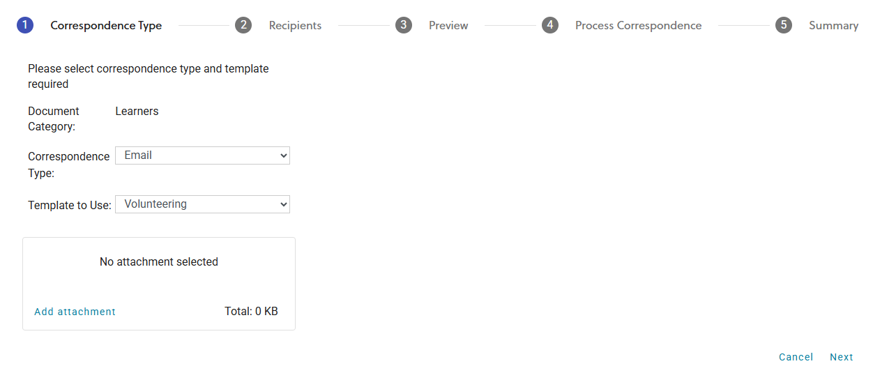The image size is (873, 373).
Task: Select the Correspondence Type step title
Action: pyautogui.click(x=106, y=26)
